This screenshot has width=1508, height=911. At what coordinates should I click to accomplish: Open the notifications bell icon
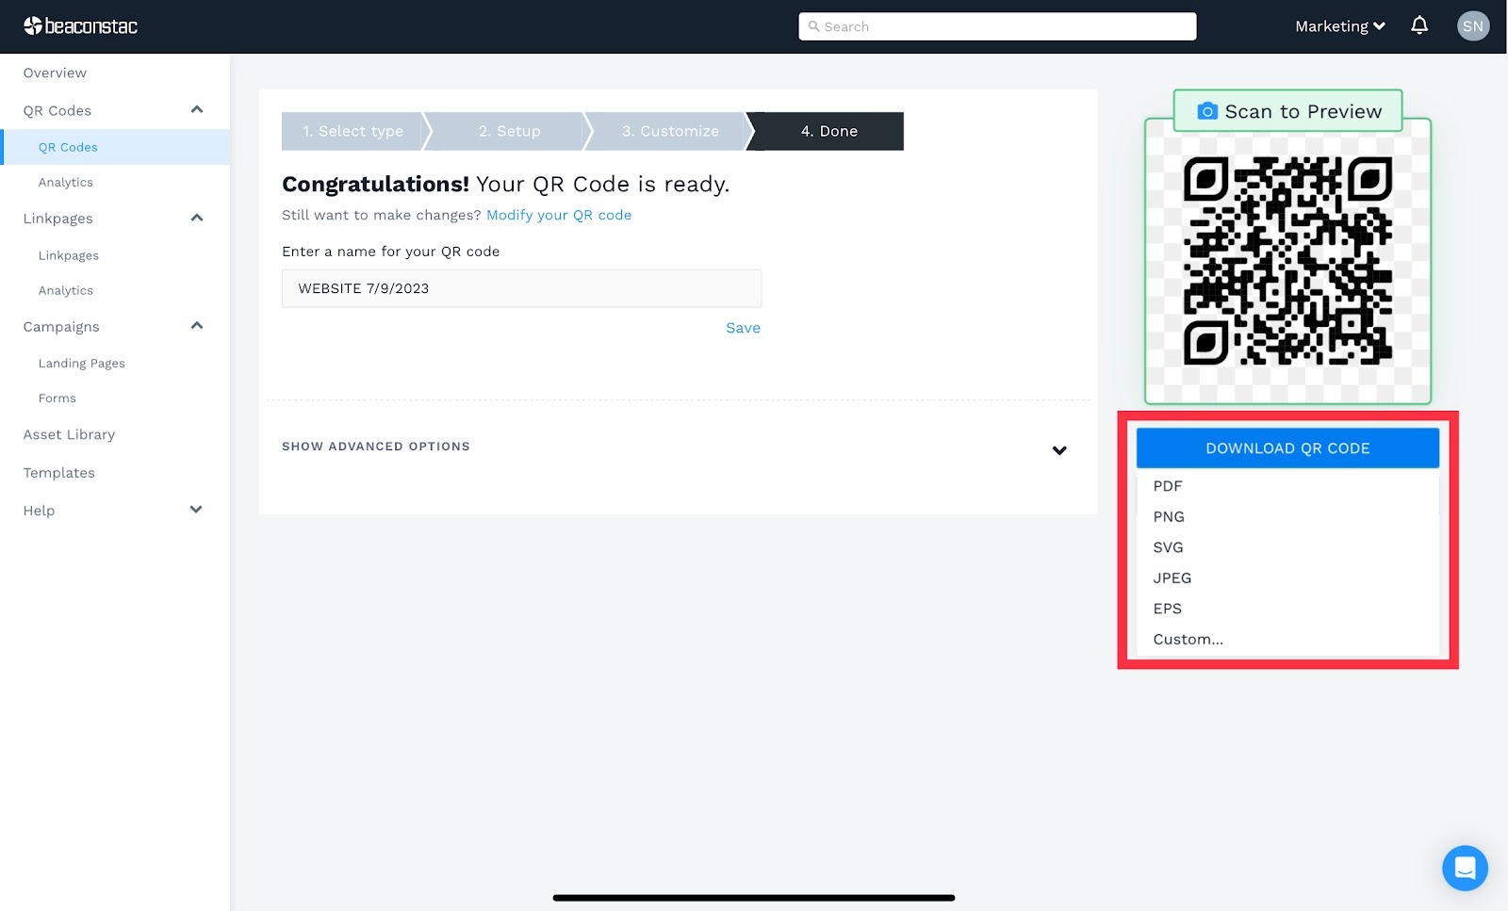point(1419,25)
